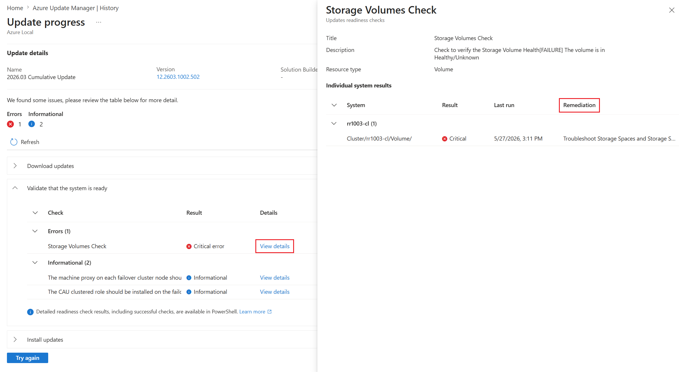Open Azure Update Manager | History breadcrumb
Image resolution: width=683 pixels, height=372 pixels.
76,8
